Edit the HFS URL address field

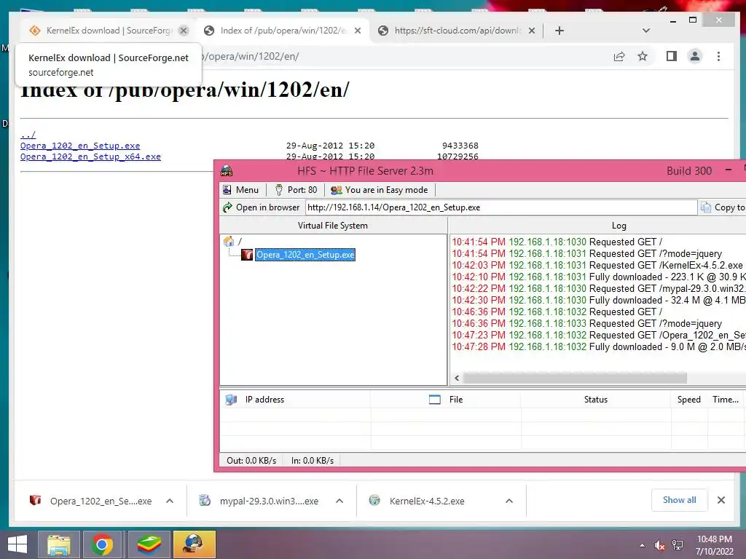[x=501, y=207]
